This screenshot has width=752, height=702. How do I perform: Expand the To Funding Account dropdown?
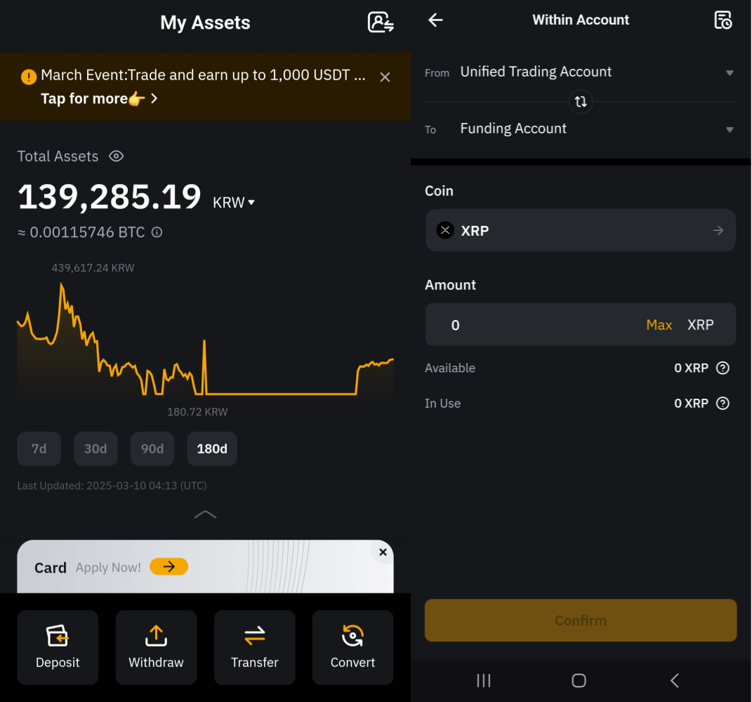point(581,128)
